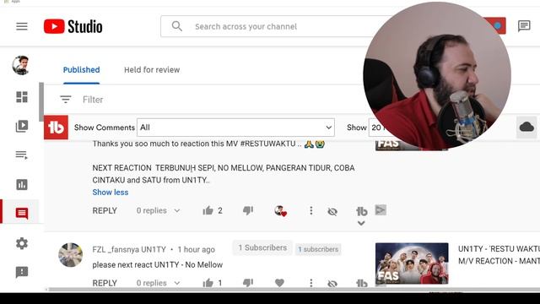
Task: Open Comments from the sidebar
Action: [x=22, y=213]
